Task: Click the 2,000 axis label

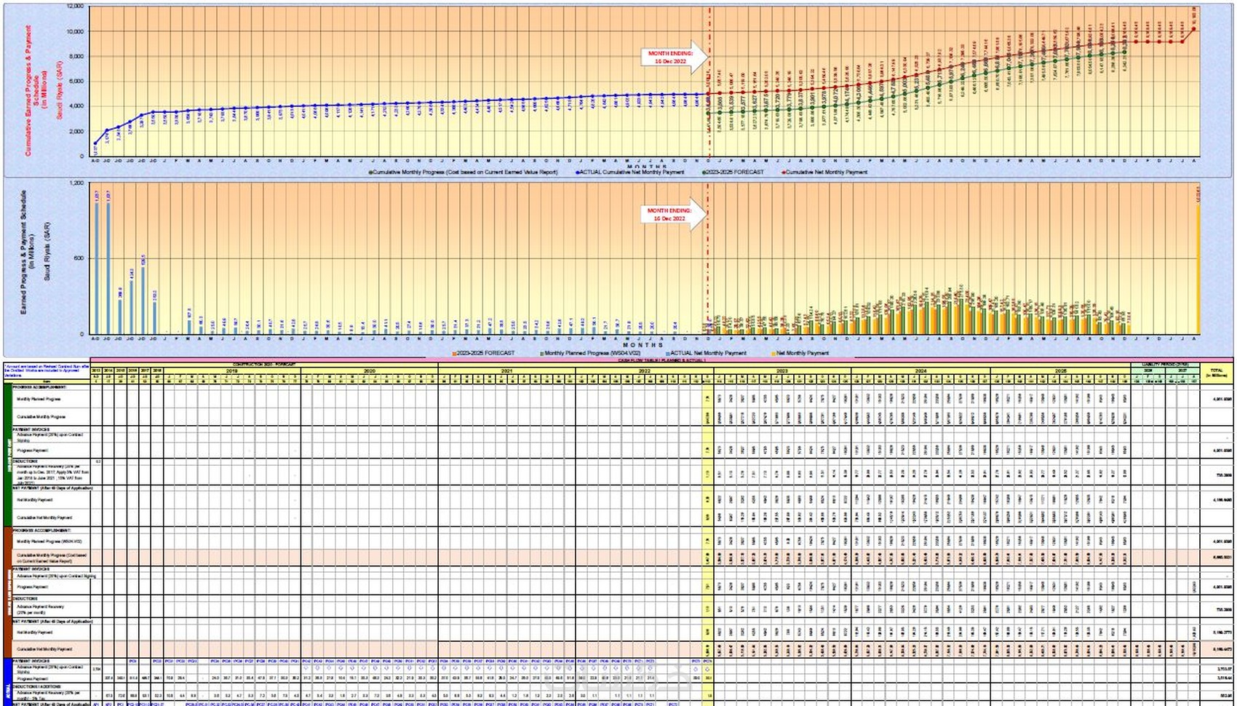Action: pyautogui.click(x=76, y=131)
